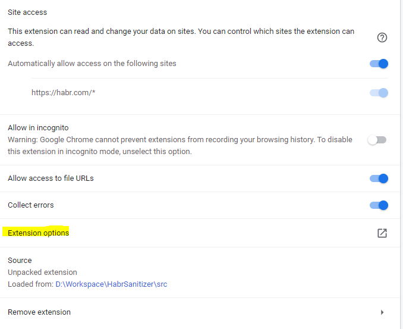Click the Remove extension label
The image size is (403, 329).
click(x=39, y=312)
